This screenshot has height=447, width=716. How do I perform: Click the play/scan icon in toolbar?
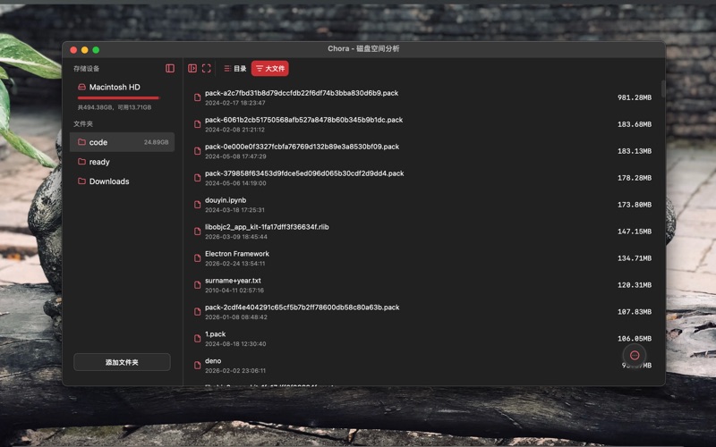192,68
